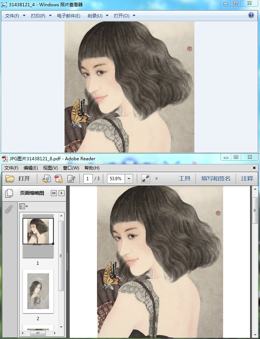Click the fit-to-window expand arrows icon
This screenshot has height=339, width=260.
[146, 179]
